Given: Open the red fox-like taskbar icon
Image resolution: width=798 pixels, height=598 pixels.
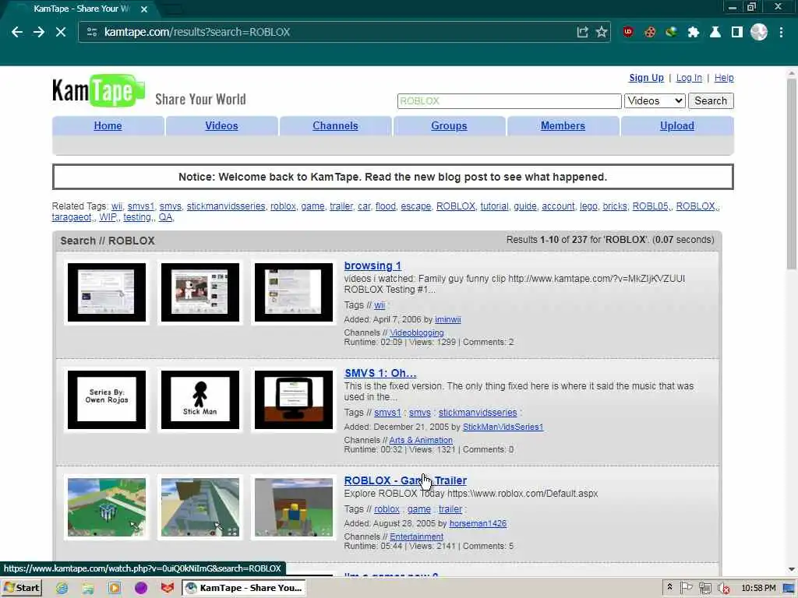Looking at the screenshot, I should [168, 589].
